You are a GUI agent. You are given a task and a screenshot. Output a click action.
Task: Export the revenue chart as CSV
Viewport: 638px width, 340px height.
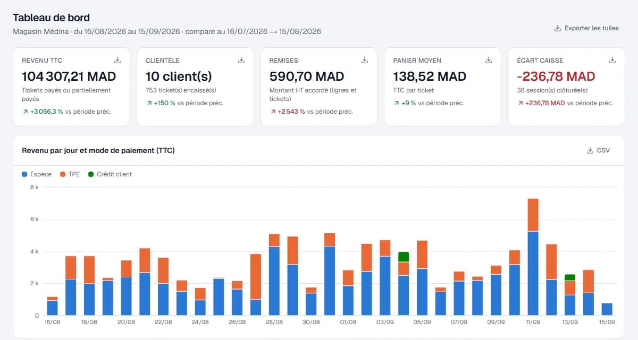click(x=598, y=150)
